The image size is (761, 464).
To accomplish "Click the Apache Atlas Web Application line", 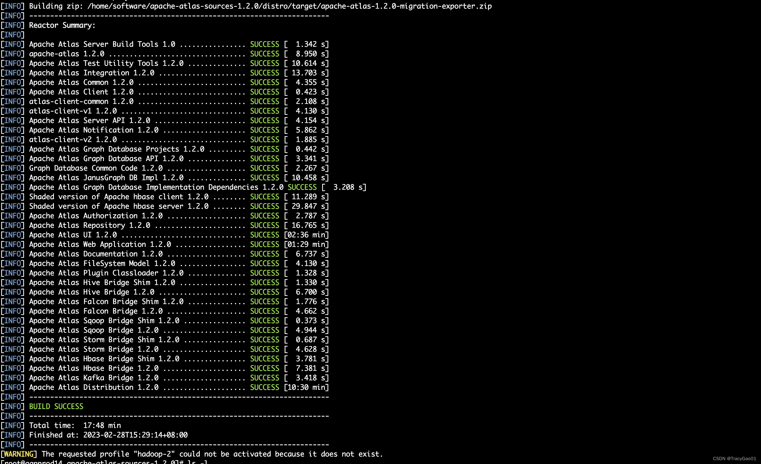I will pyautogui.click(x=100, y=244).
